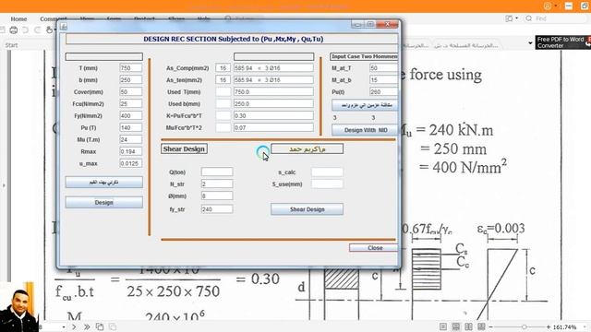The height and width of the screenshot is (332, 591).
Task: Click the Pu(t) field in two-moment panel
Action: [x=384, y=92]
